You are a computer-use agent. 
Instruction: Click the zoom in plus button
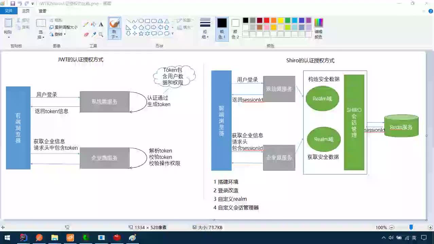[x=431, y=227]
